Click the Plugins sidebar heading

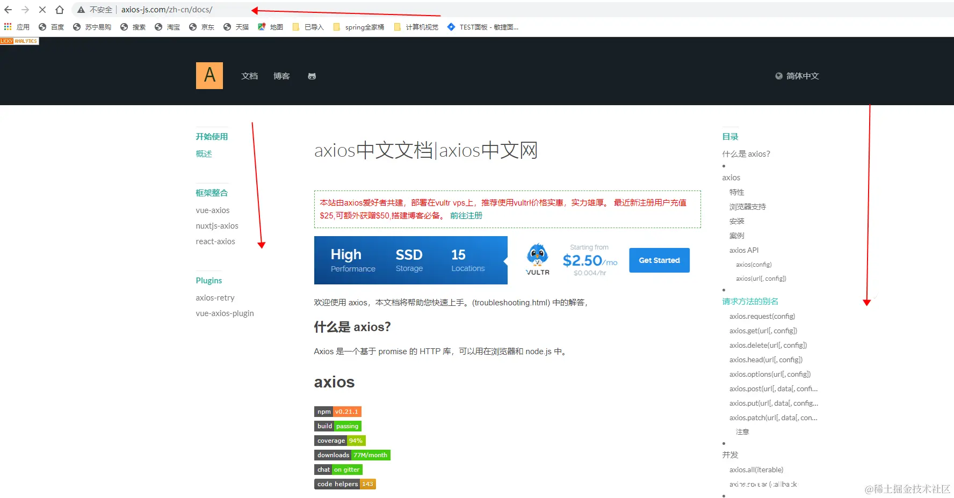pos(209,281)
